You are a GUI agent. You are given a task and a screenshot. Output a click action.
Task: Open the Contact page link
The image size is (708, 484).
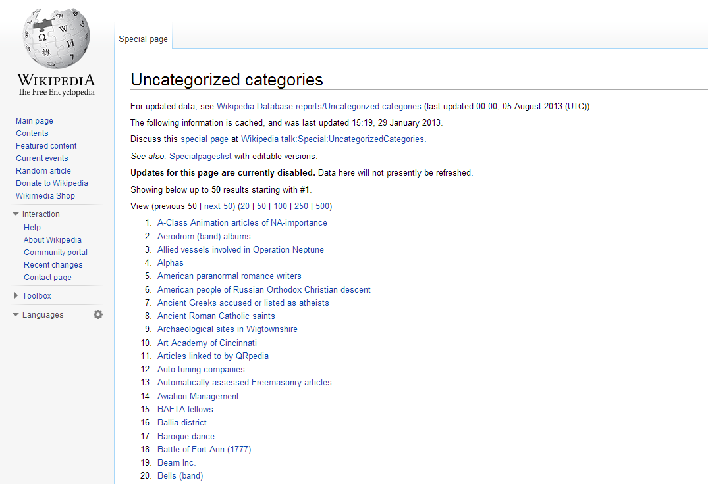pos(47,277)
